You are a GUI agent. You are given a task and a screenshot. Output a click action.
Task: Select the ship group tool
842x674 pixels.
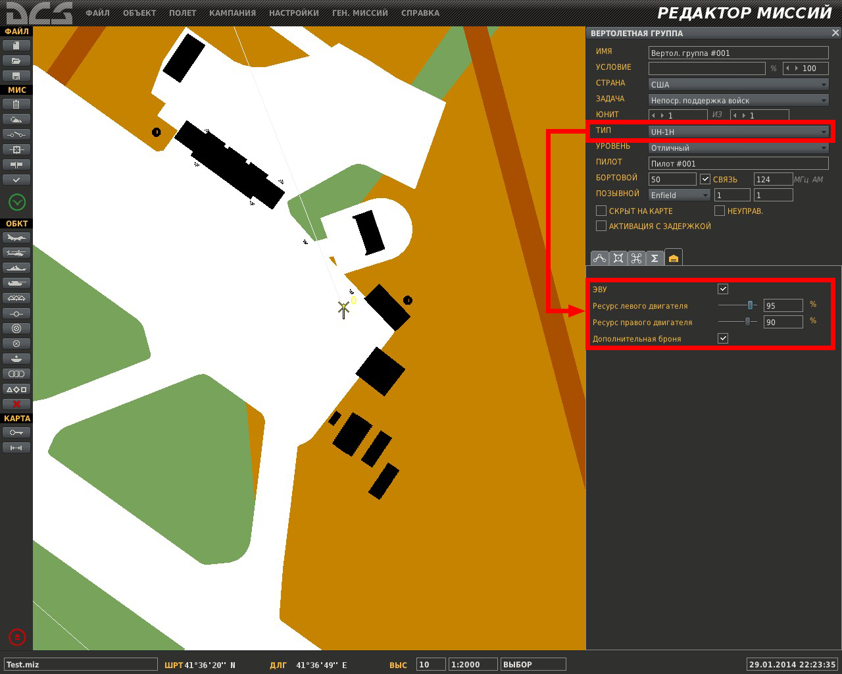click(16, 268)
